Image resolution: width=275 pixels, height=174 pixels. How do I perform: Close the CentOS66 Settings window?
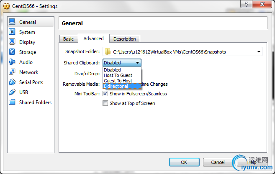(x=262, y=4)
